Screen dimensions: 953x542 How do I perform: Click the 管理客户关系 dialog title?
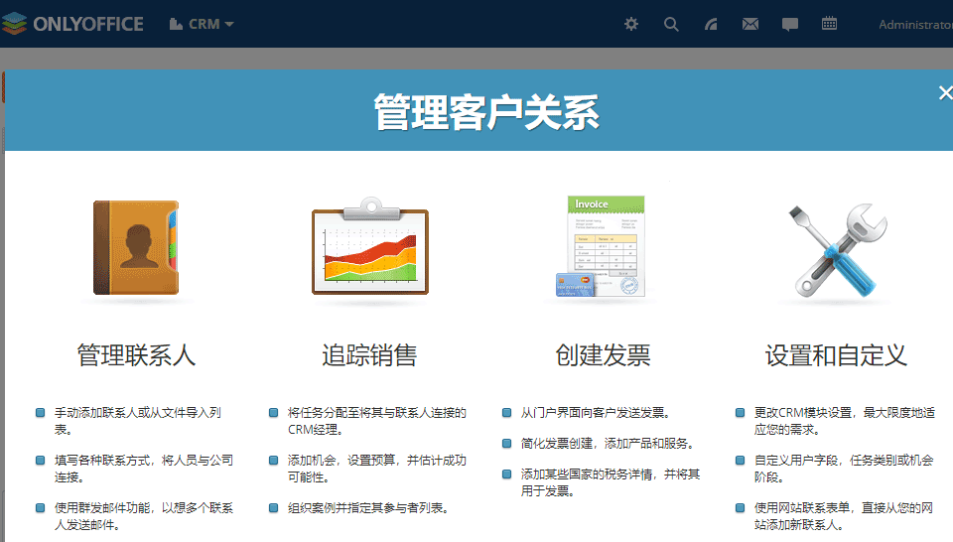[x=486, y=111]
